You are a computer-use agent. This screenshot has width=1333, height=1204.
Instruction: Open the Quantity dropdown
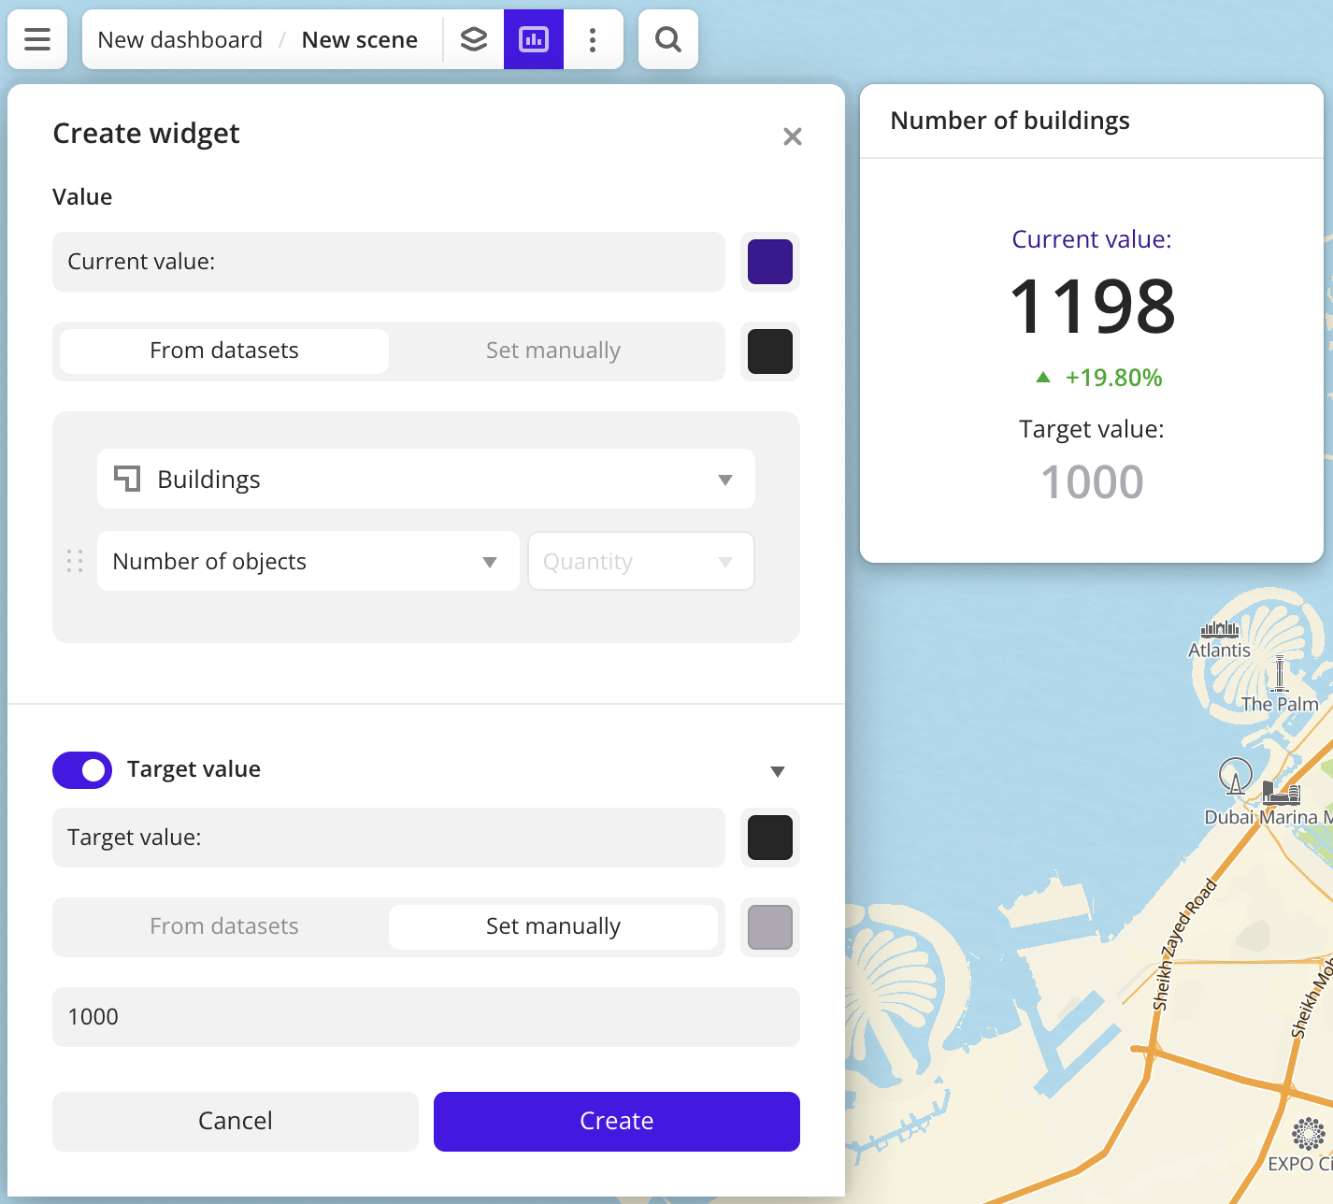click(x=640, y=561)
